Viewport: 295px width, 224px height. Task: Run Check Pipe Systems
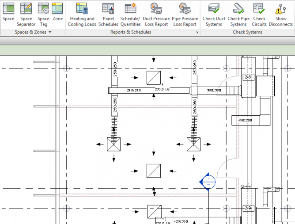tap(238, 15)
